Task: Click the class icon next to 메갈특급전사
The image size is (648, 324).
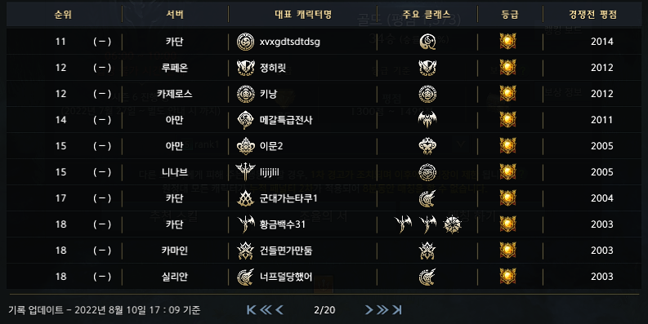Action: [x=245, y=120]
